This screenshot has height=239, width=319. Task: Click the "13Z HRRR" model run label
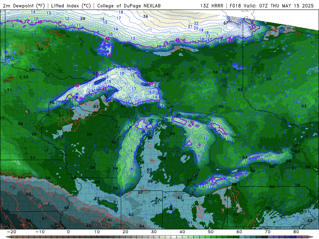point(212,6)
